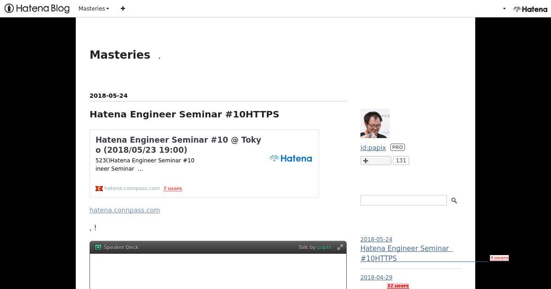Click the magnifier search icon button
Viewport: 551px width, 289px height.
click(454, 200)
